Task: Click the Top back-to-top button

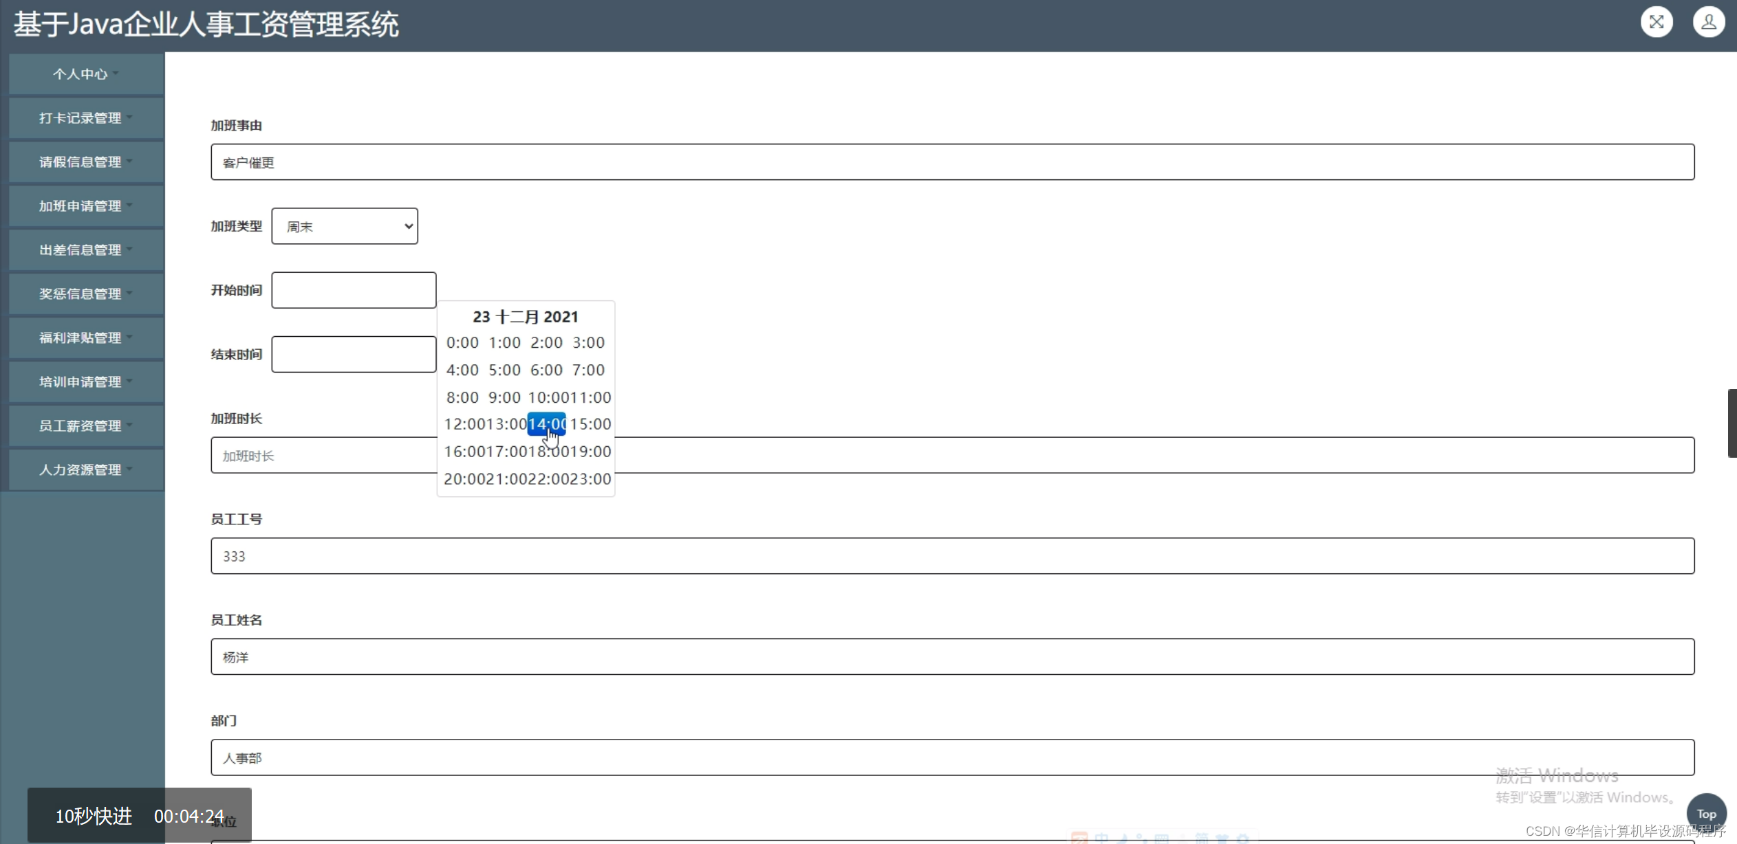Action: (x=1707, y=814)
